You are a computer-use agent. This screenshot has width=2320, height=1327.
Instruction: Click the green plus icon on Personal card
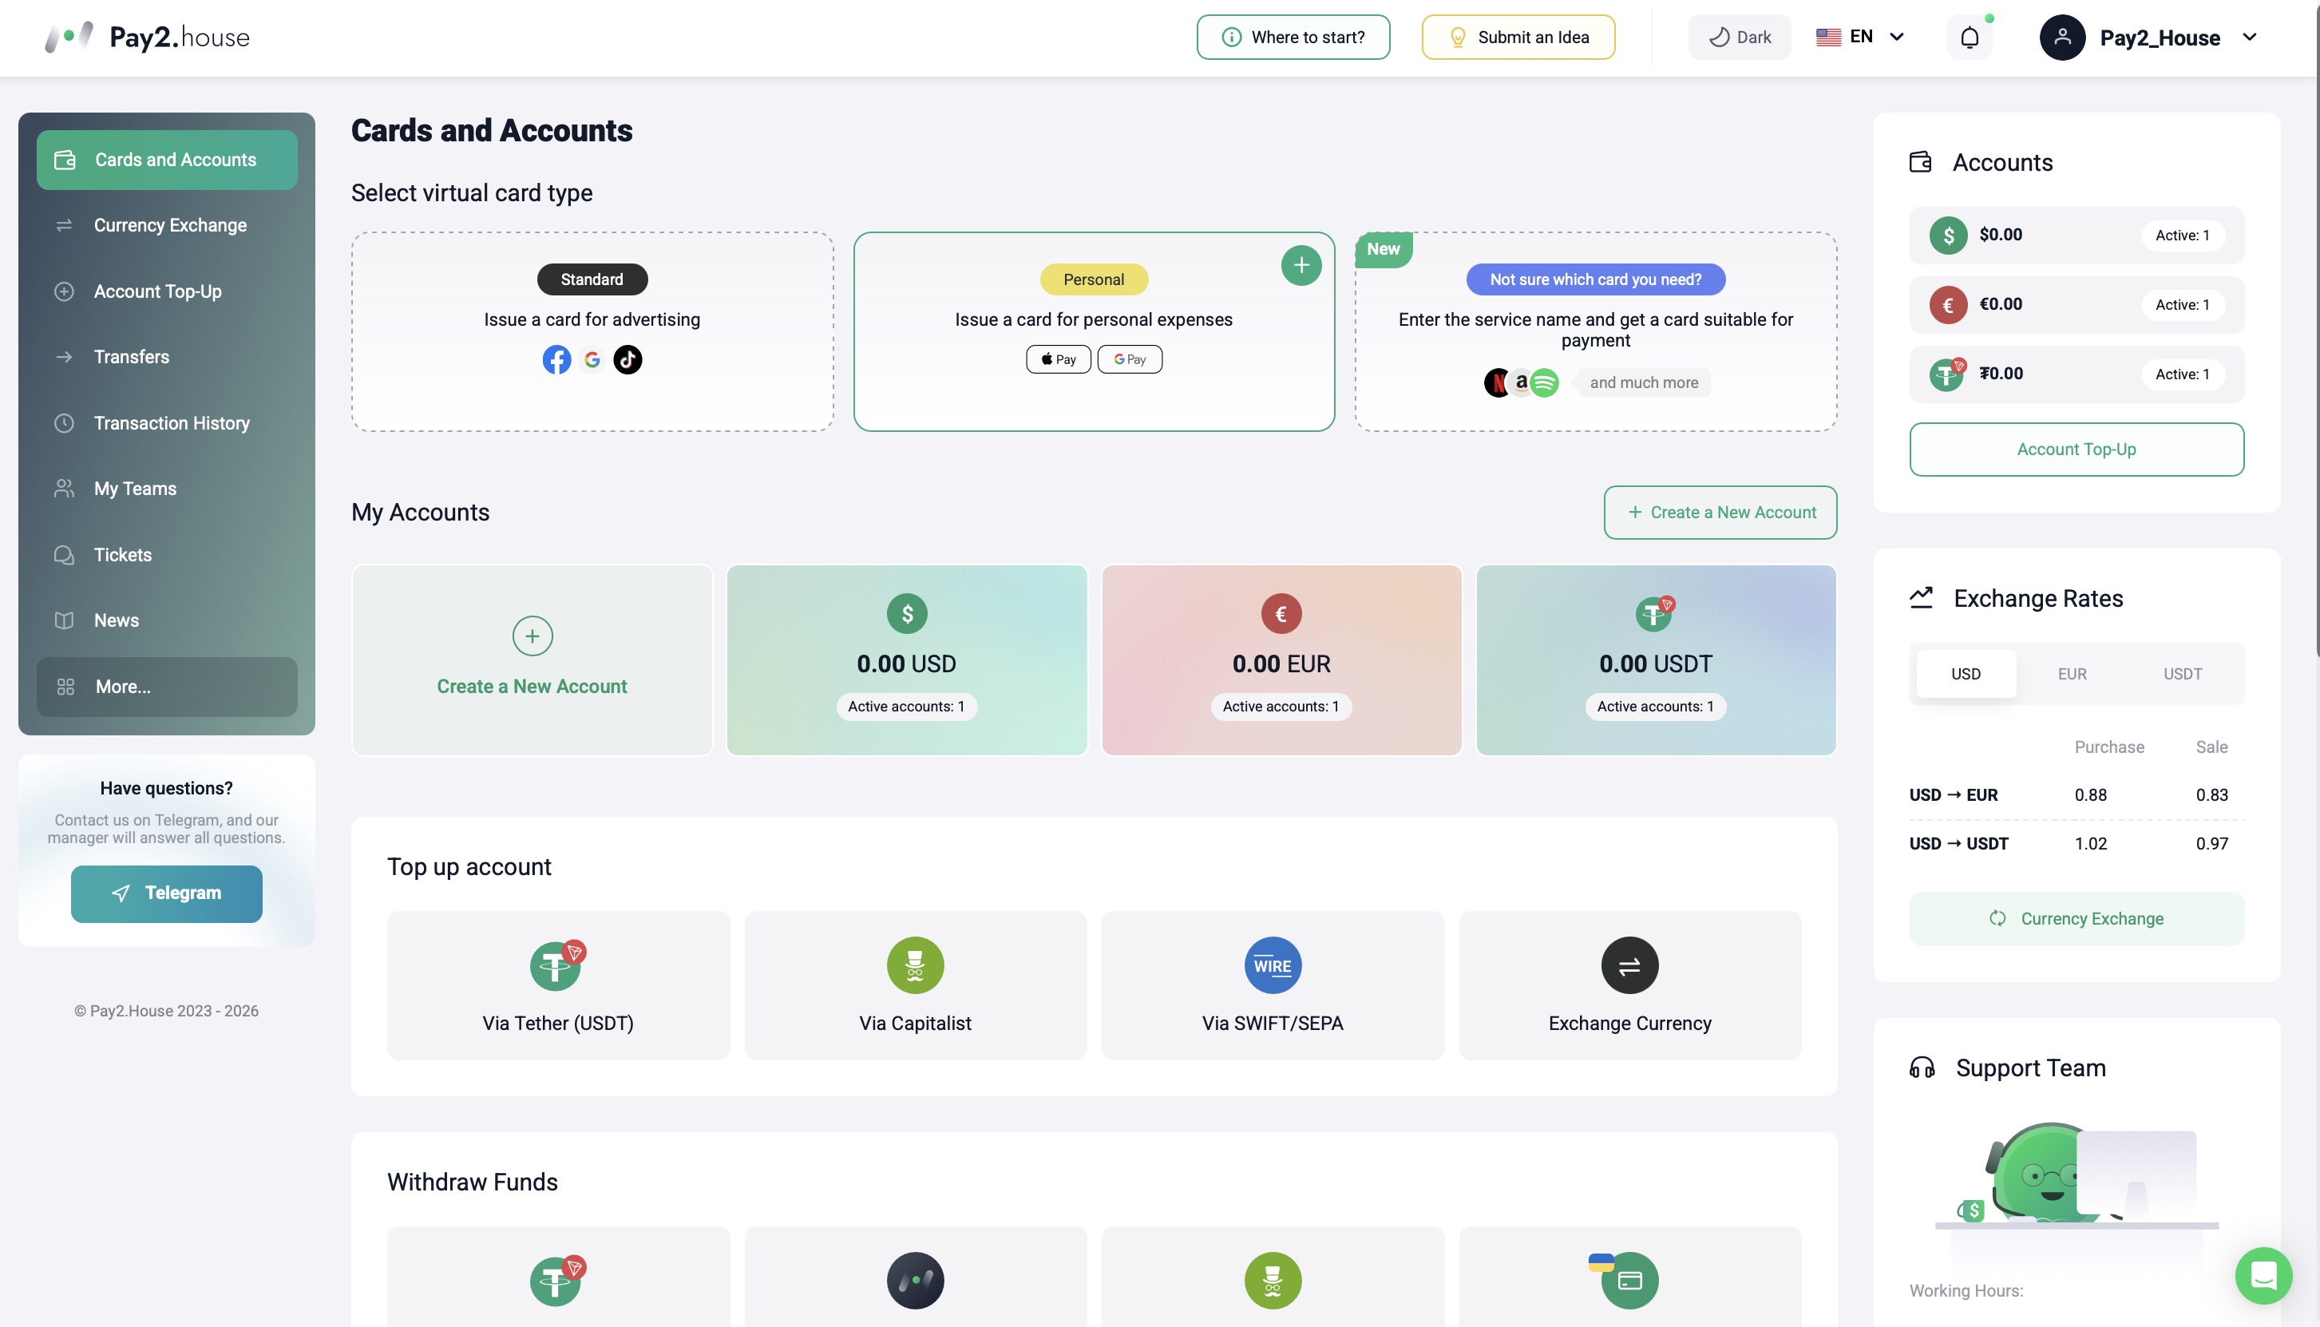pyautogui.click(x=1301, y=265)
